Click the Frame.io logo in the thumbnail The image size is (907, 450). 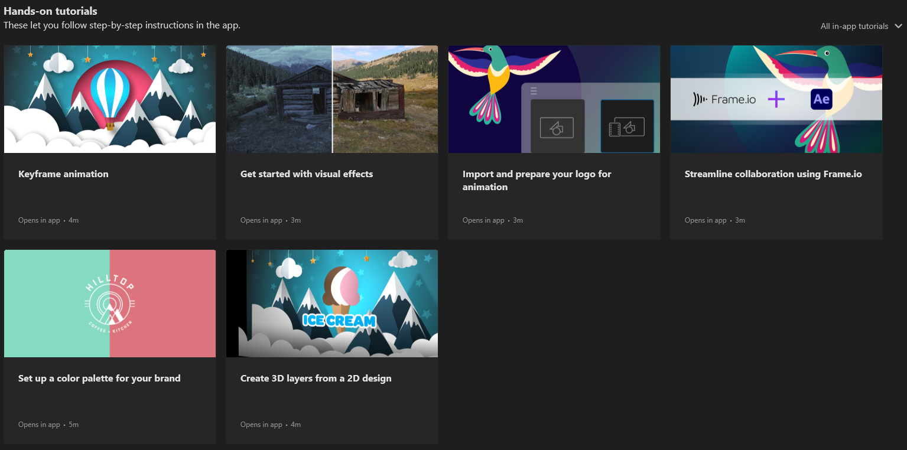pyautogui.click(x=724, y=100)
